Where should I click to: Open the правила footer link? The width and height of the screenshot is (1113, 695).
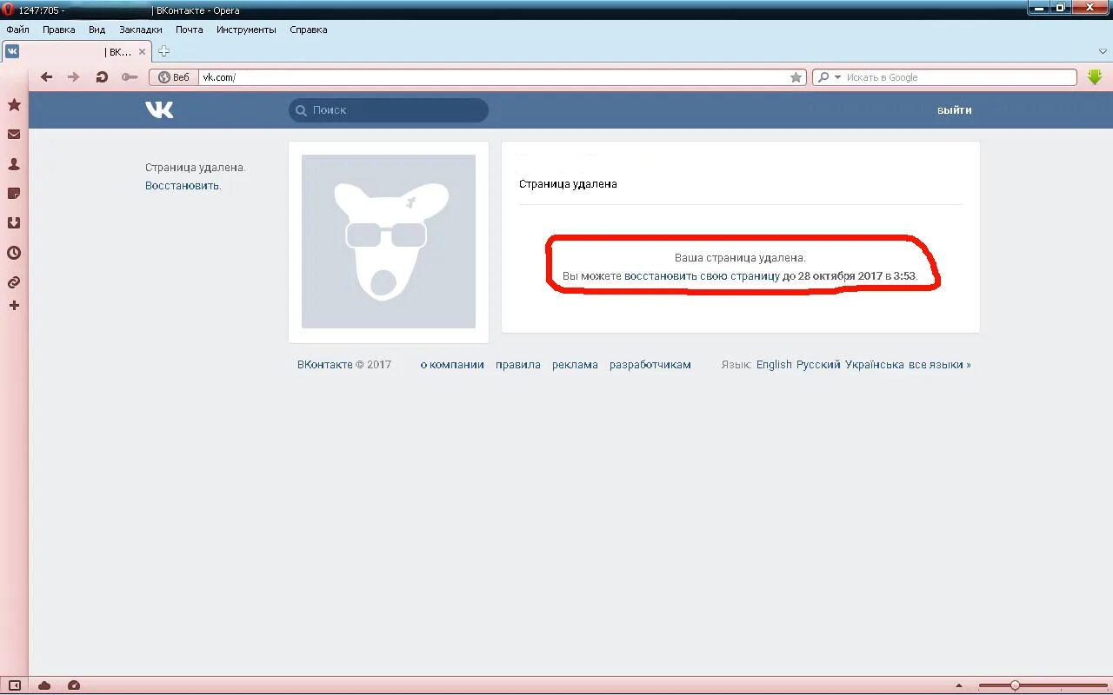tap(518, 365)
